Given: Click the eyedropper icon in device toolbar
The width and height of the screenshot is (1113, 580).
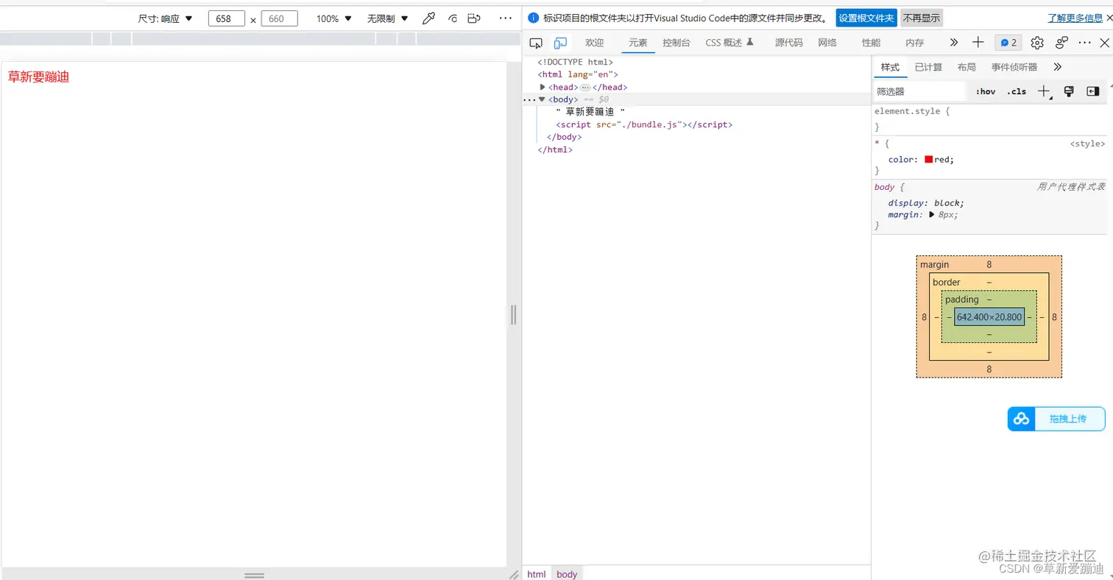Looking at the screenshot, I should (x=428, y=18).
